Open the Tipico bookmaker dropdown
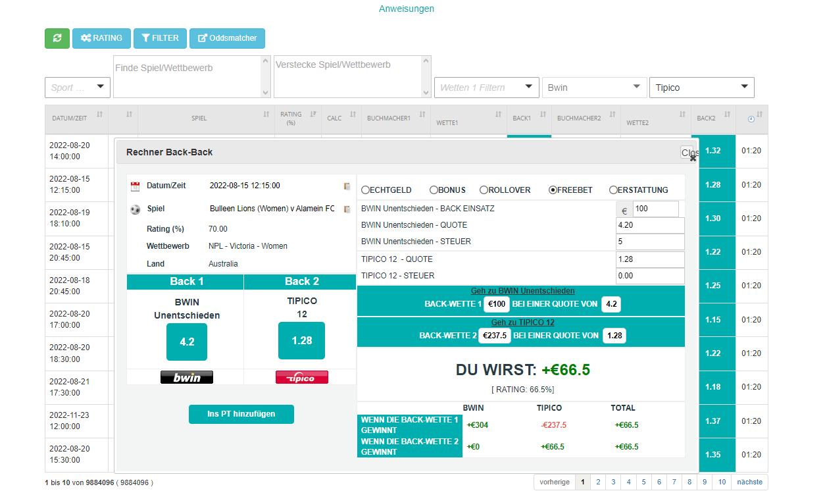Screen dimensions: 825x491 (701, 88)
